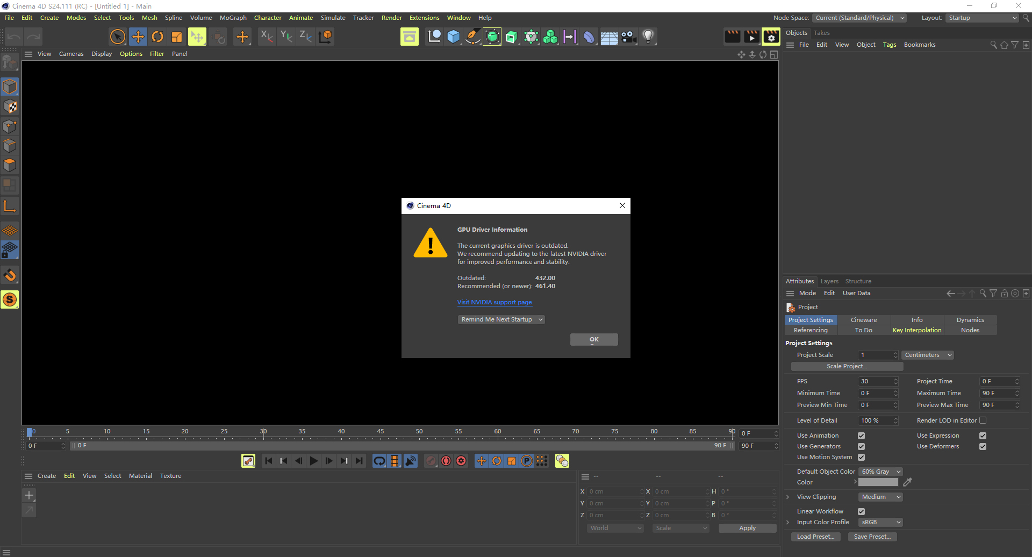
Task: Switch to Model mode cube
Action: point(10,87)
